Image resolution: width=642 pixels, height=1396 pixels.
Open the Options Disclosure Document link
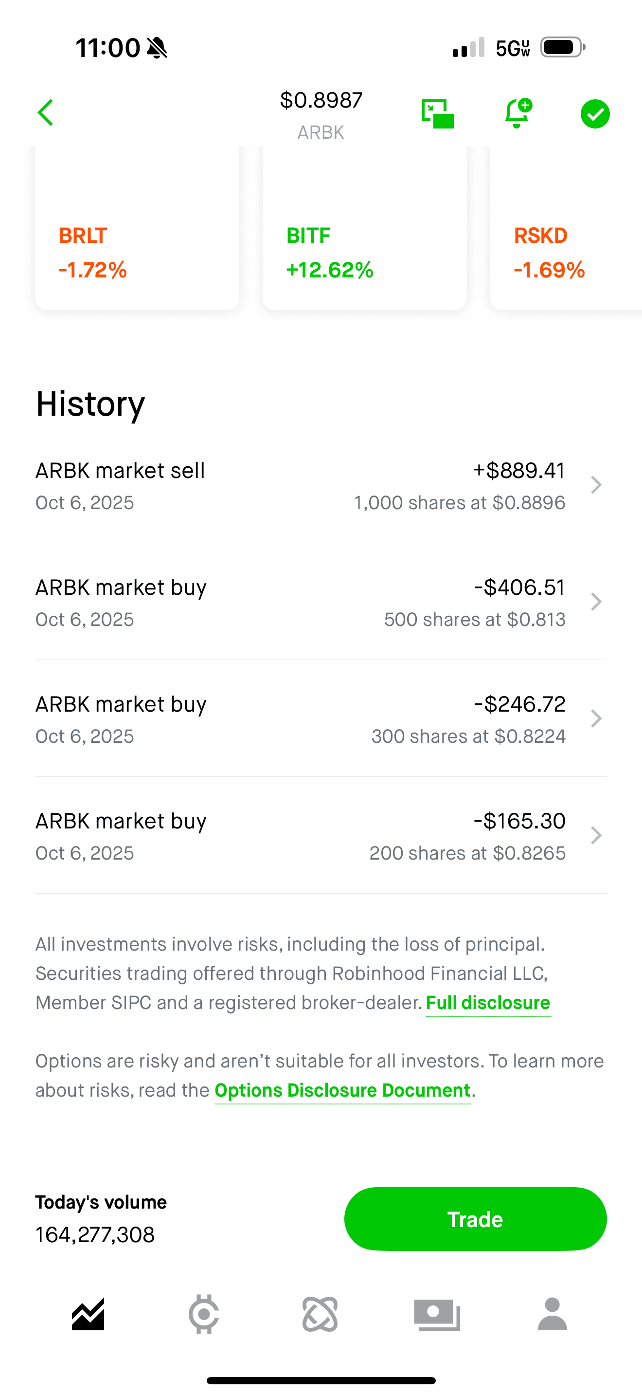tap(343, 1090)
